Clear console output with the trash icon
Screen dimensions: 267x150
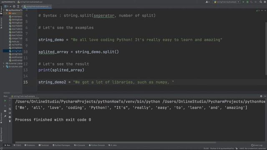click(10, 121)
